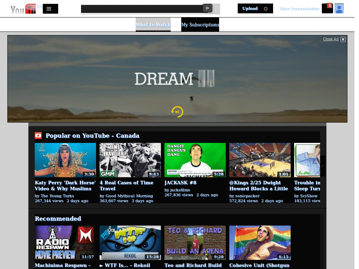Click "572,824 views" text
The image size is (359, 269).
pos(244,201)
